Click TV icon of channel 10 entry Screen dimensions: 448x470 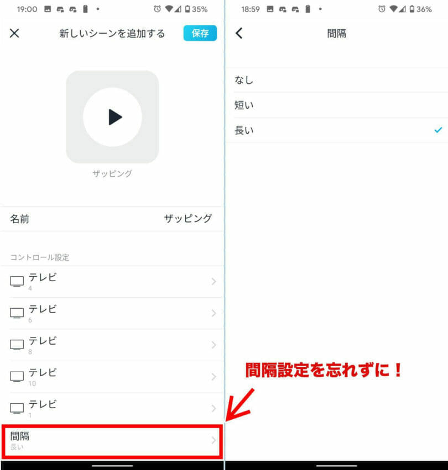tap(17, 377)
